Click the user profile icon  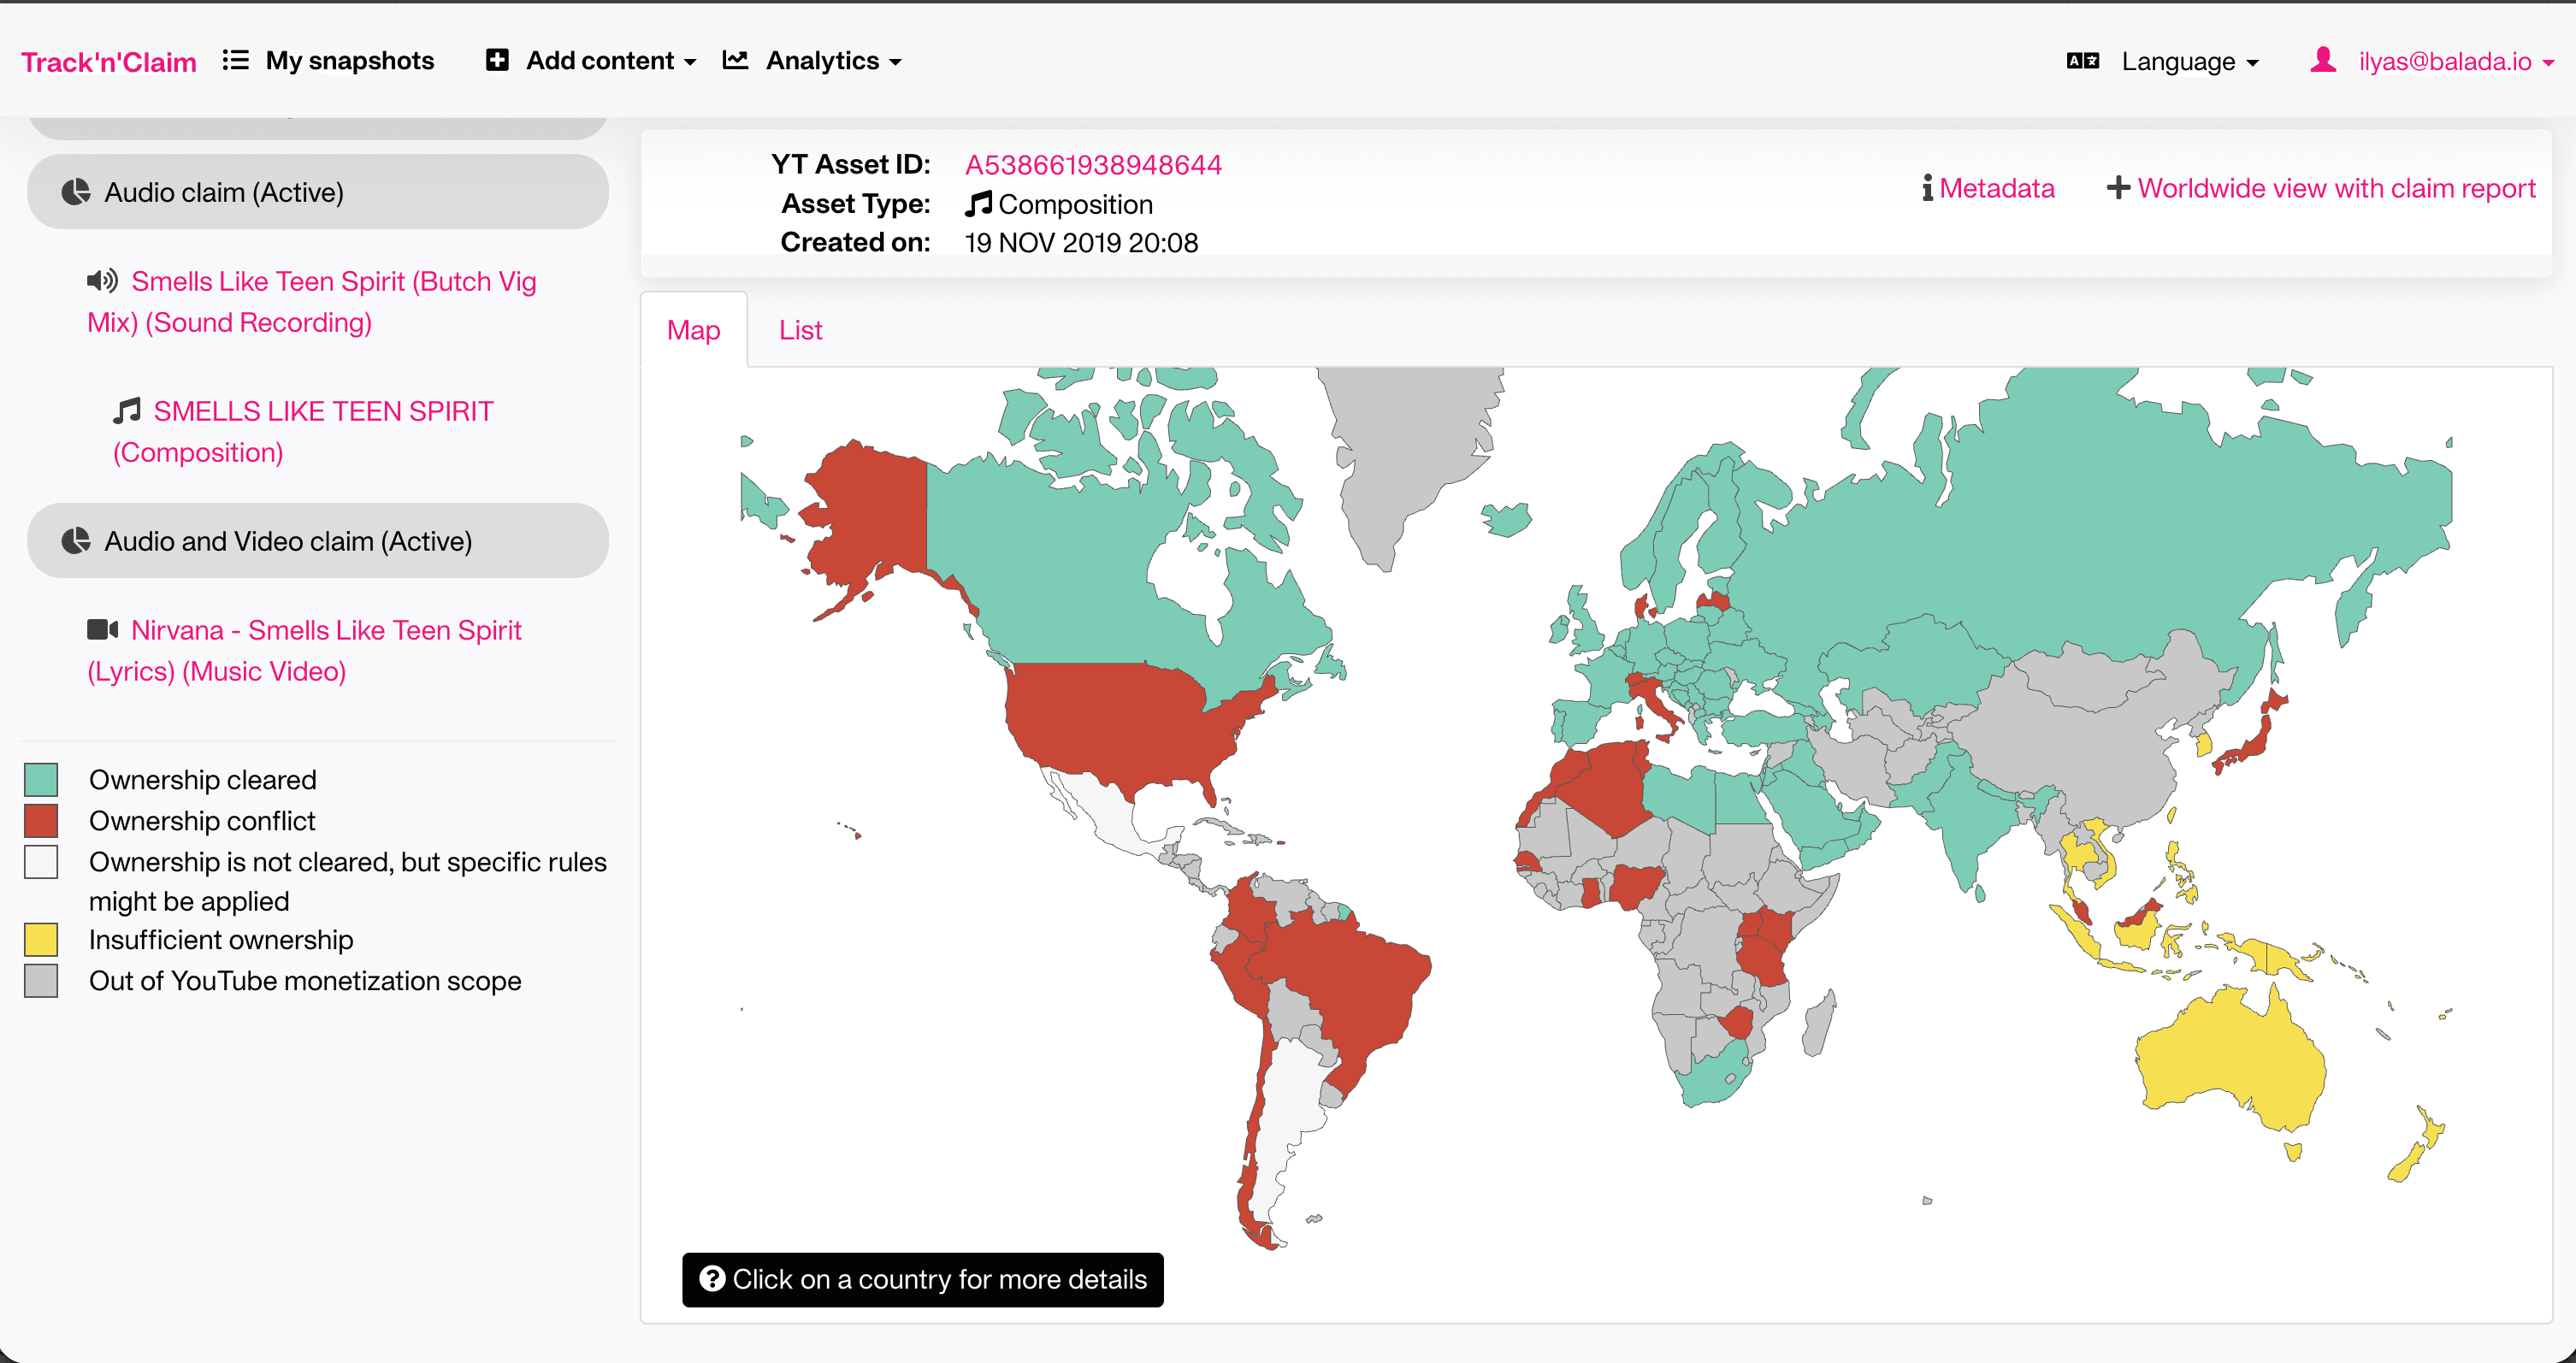[2322, 60]
